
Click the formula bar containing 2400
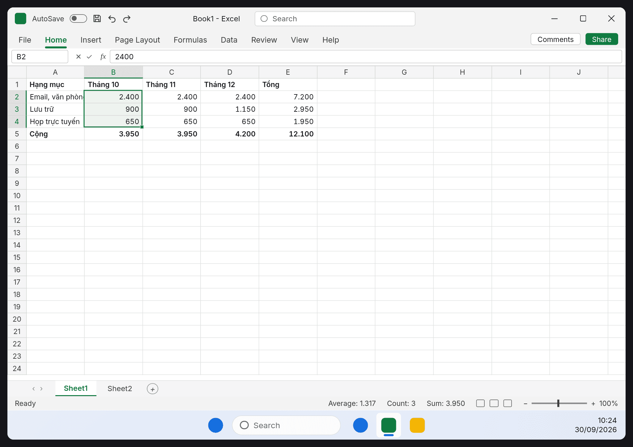(x=366, y=56)
